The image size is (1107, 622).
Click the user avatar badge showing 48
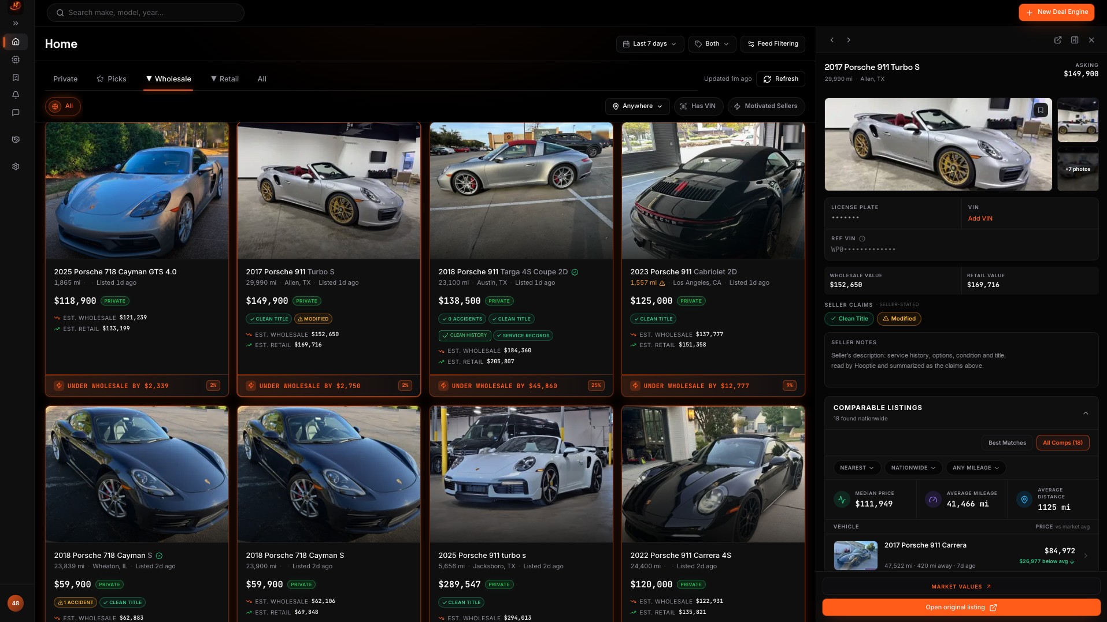pyautogui.click(x=16, y=603)
